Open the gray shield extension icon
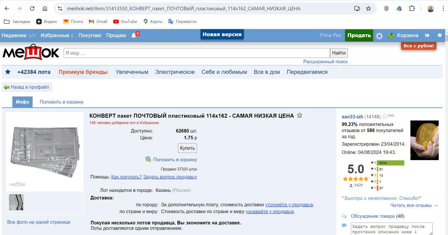The image size is (448, 235). [x=386, y=8]
